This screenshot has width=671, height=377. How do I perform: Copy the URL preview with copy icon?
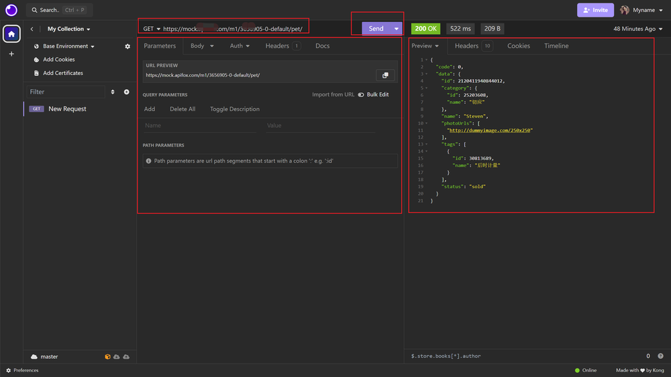(x=385, y=75)
